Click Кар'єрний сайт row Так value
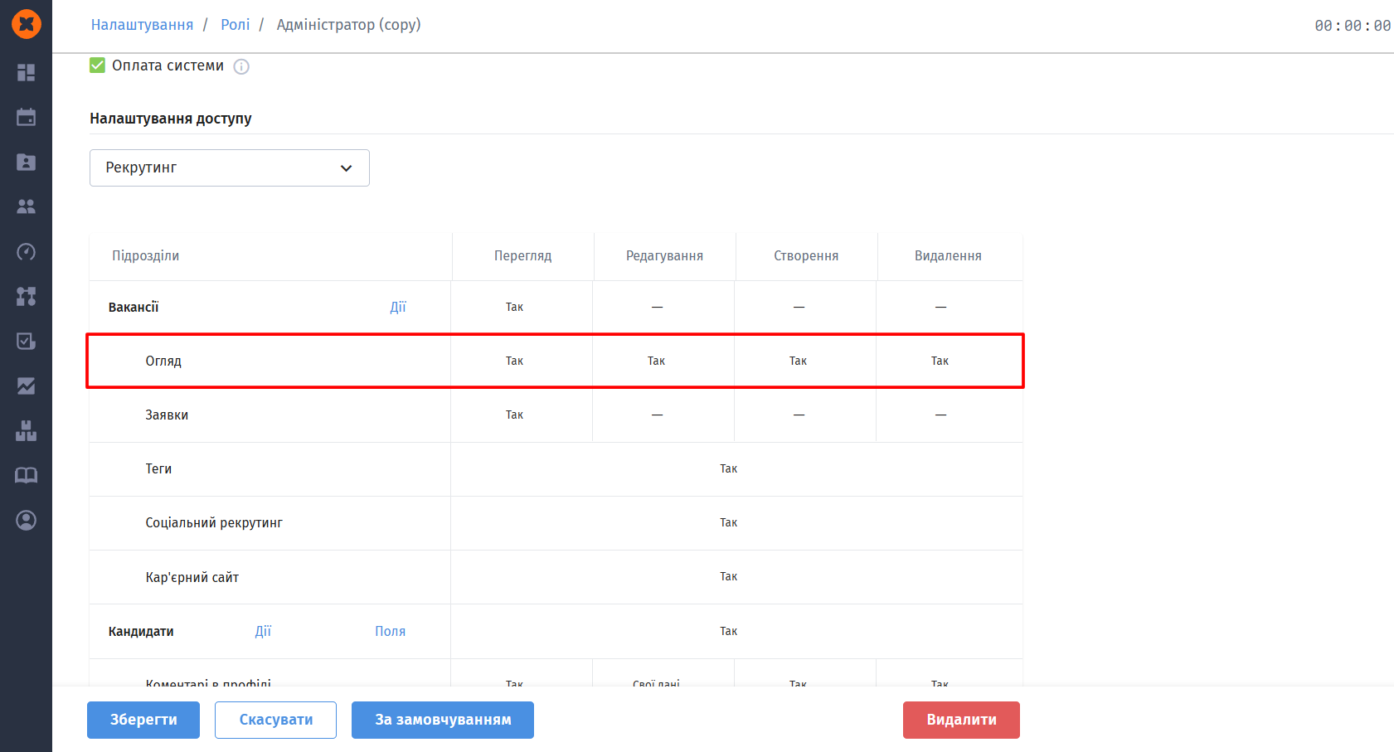This screenshot has height=752, width=1394. 728,576
